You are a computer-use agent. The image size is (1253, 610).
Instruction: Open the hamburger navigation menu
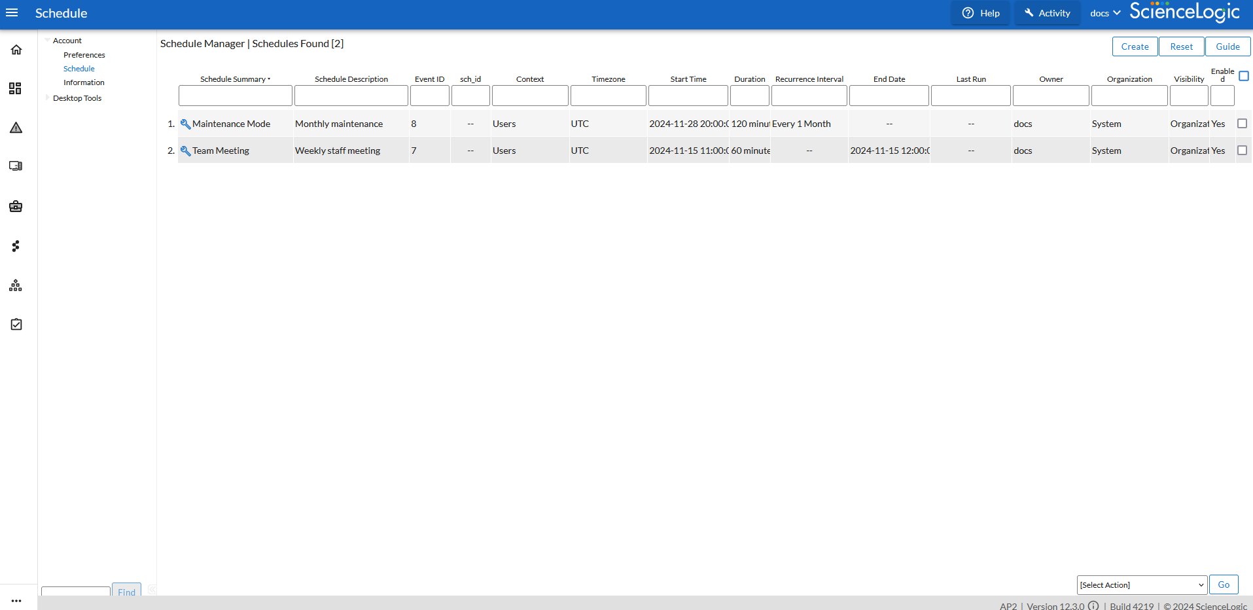point(12,13)
